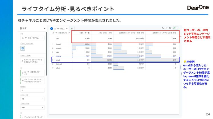This screenshot has width=213, height=119.
Task: Click the total engagement time 20 分 02 秒
Action: click(x=140, y=39)
